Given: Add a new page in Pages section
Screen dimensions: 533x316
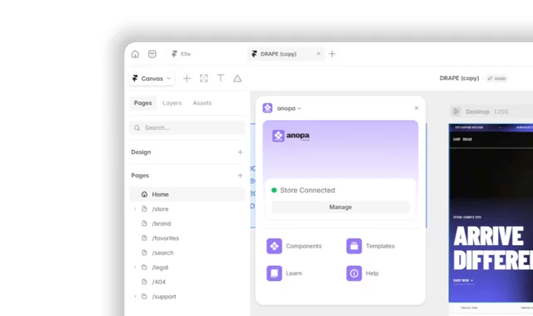Looking at the screenshot, I should [240, 176].
